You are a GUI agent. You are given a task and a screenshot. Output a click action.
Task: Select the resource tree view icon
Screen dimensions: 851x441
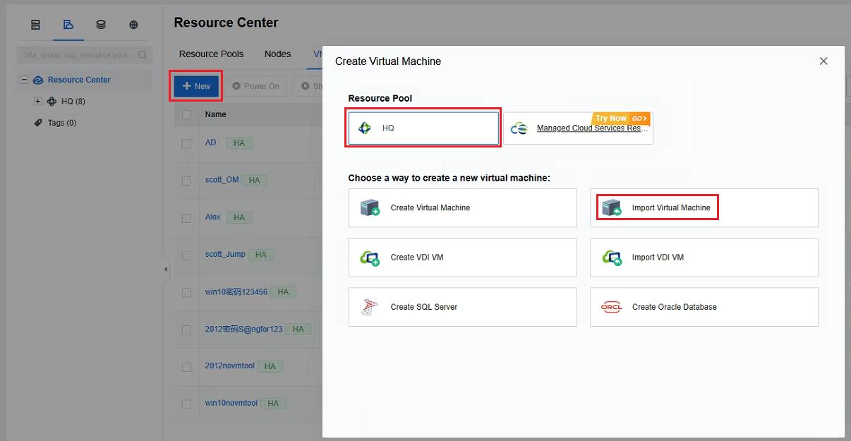click(68, 25)
